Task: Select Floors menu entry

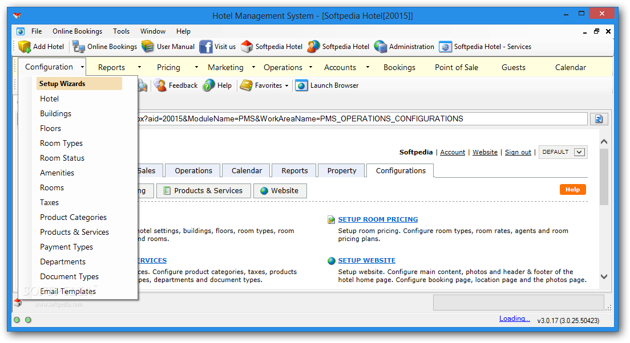Action: [50, 128]
